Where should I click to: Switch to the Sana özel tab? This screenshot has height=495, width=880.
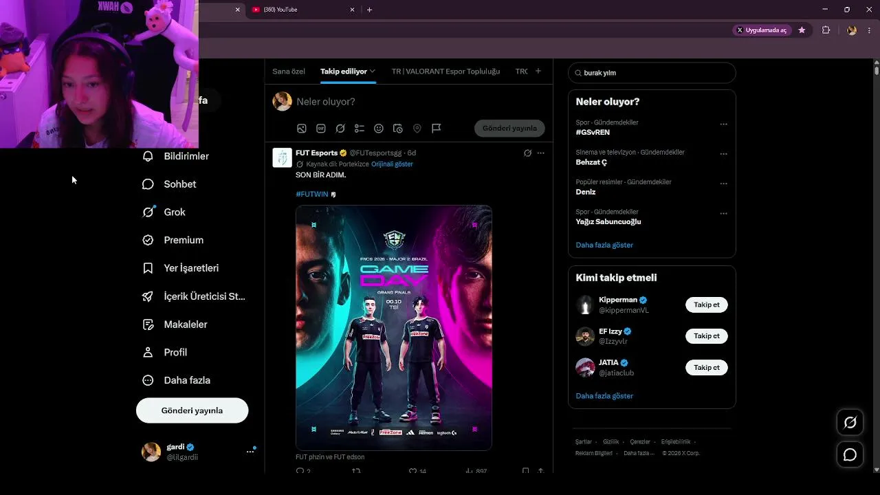[289, 71]
